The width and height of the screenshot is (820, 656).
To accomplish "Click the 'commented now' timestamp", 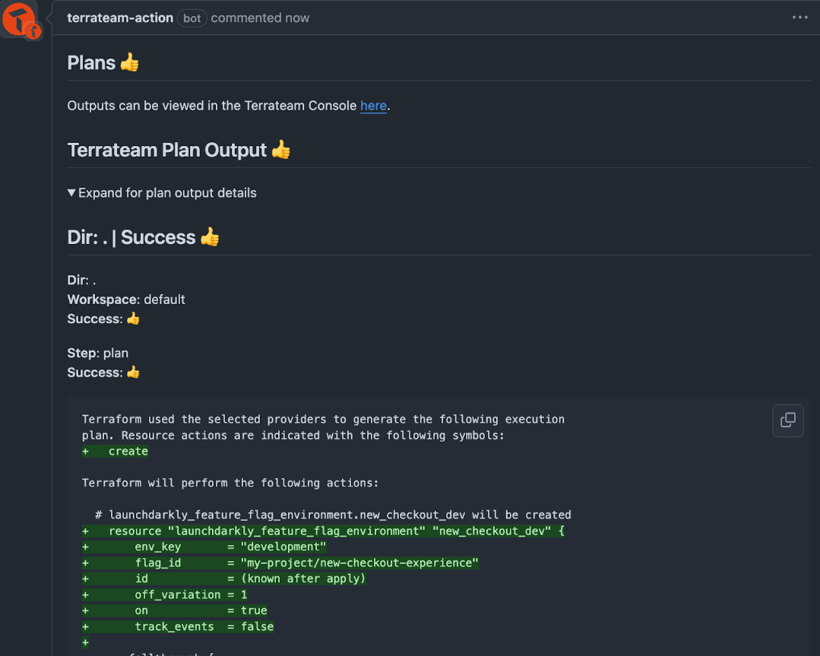I will click(260, 17).
